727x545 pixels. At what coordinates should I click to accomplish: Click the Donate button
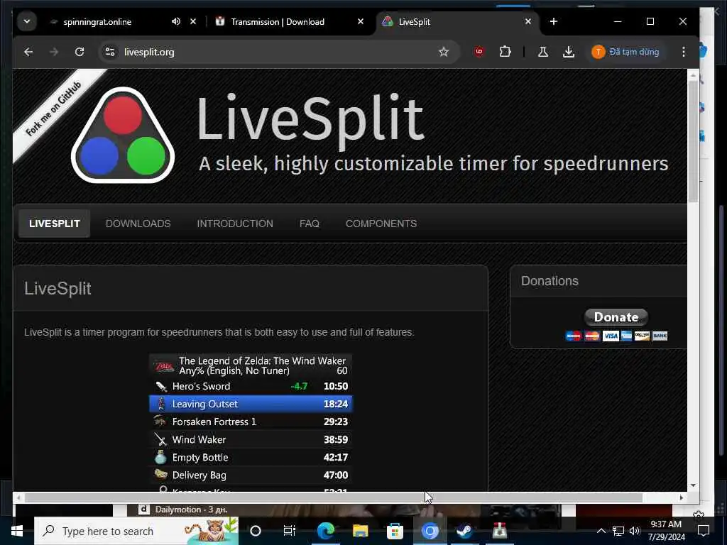click(616, 317)
